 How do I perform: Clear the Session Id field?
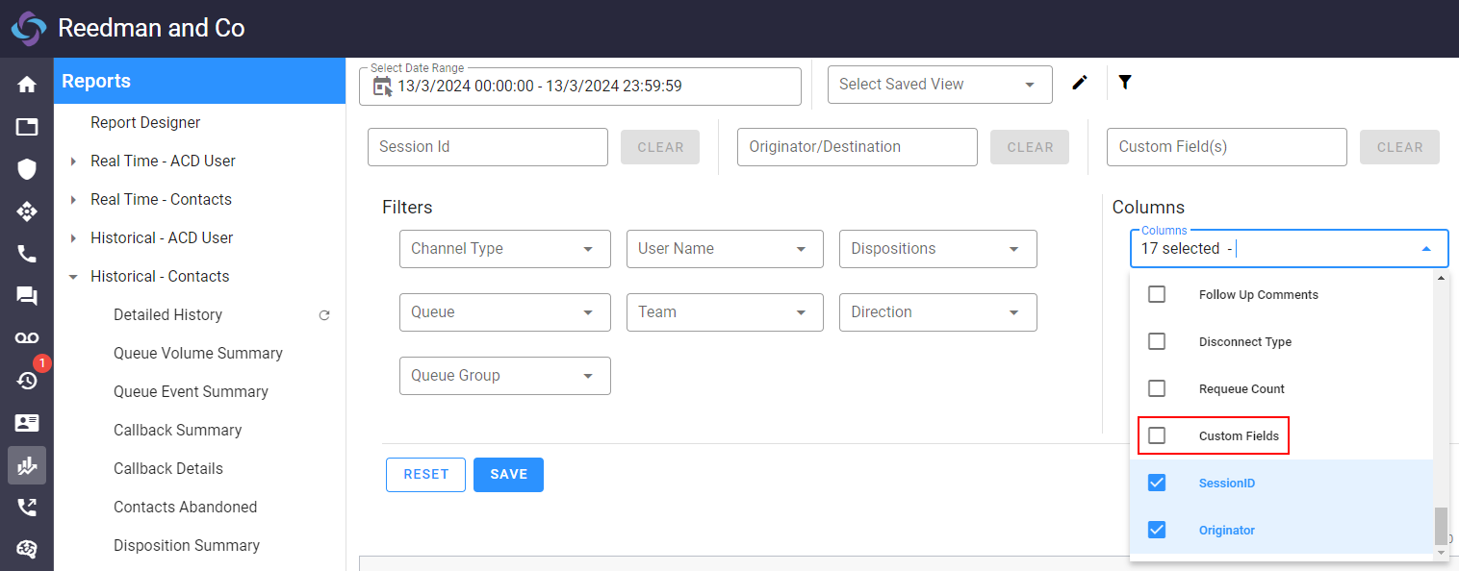(x=660, y=147)
